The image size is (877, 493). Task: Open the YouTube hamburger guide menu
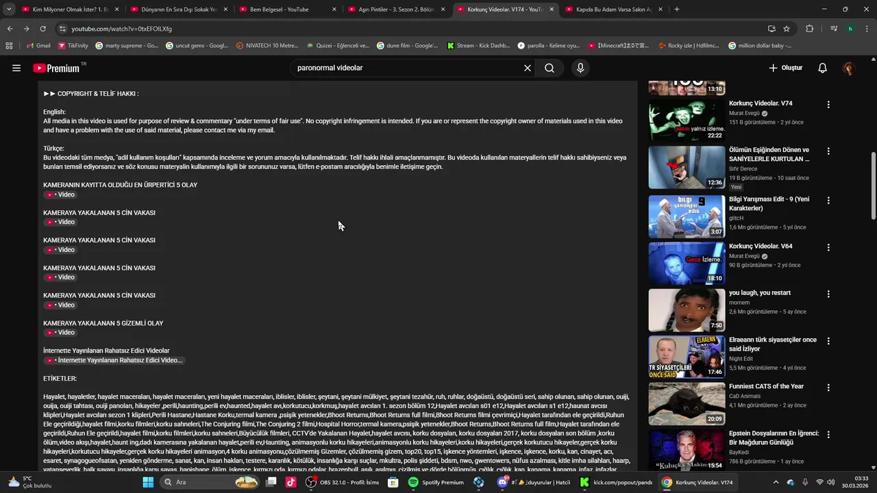coord(16,68)
